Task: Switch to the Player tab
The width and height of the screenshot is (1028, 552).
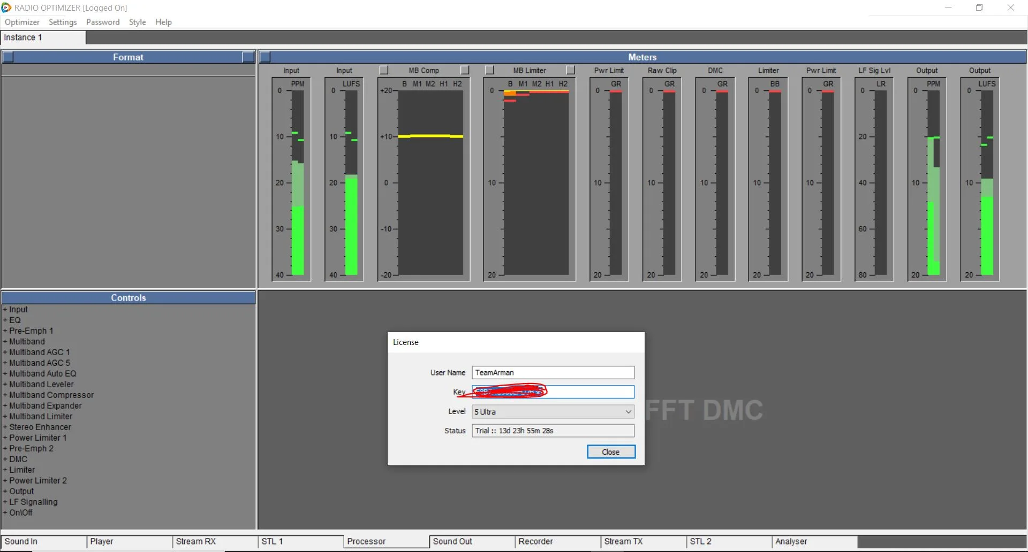Action: 129,542
